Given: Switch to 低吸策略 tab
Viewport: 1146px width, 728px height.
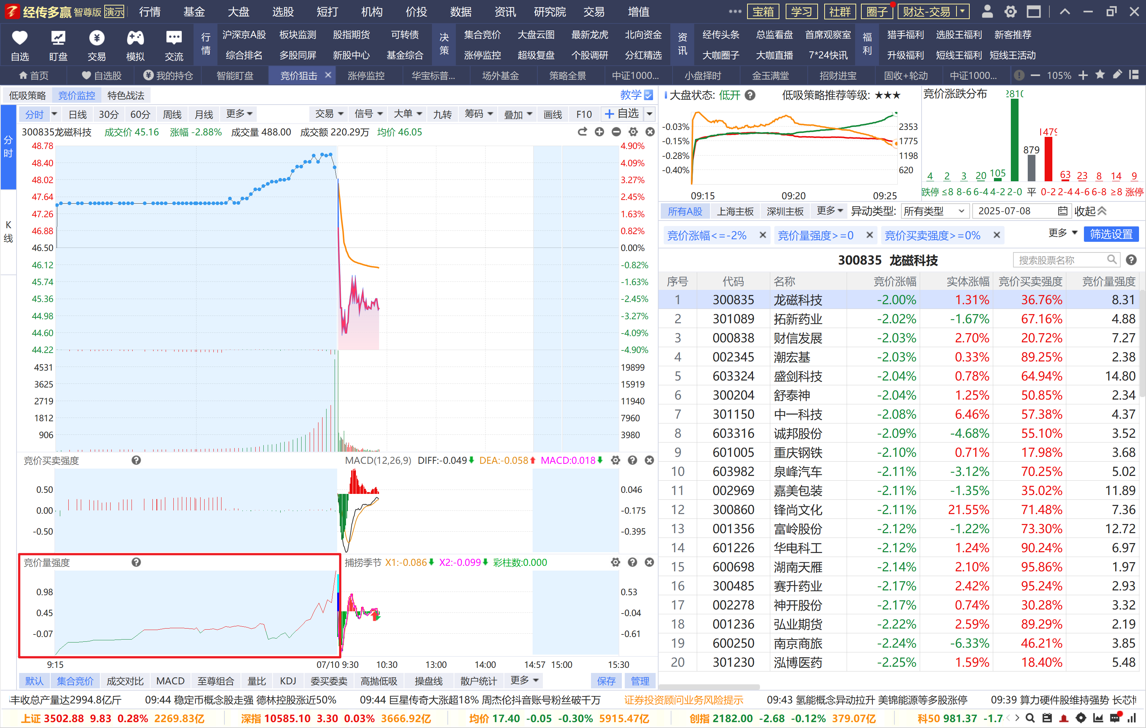Looking at the screenshot, I should (28, 95).
